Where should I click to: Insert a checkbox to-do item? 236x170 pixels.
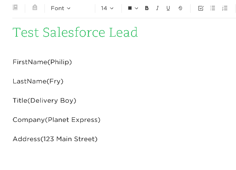pyautogui.click(x=201, y=8)
